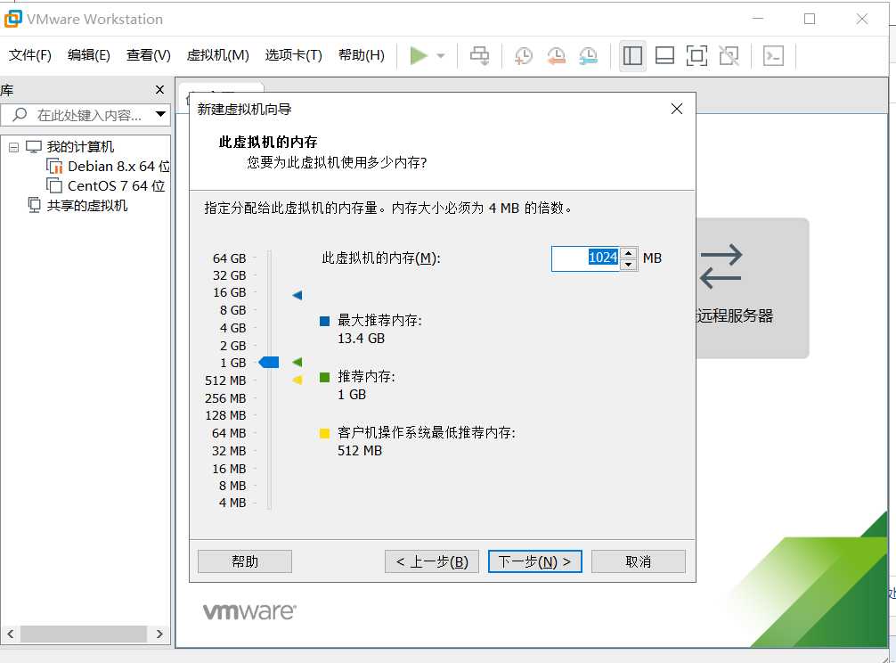Image resolution: width=896 pixels, height=663 pixels.
Task: Open the 虚拟机(M) menu
Action: click(x=217, y=55)
